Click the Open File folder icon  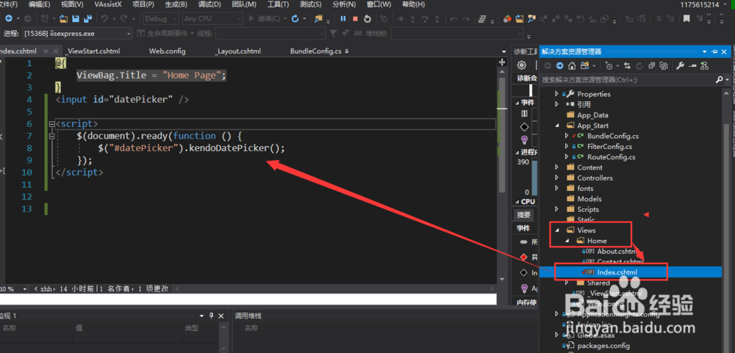tap(62, 19)
